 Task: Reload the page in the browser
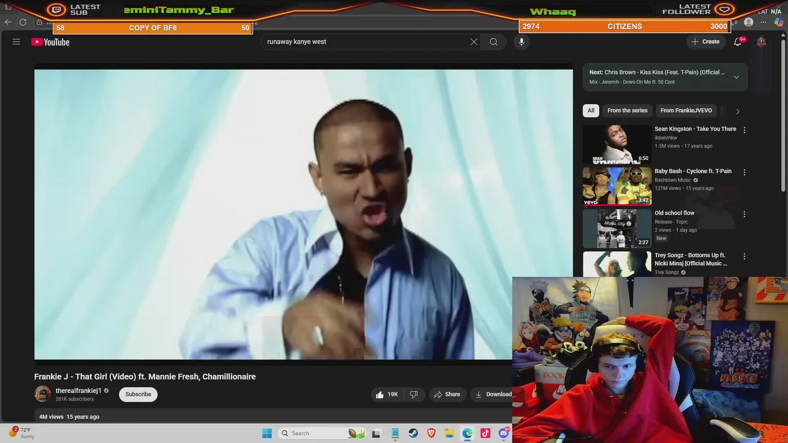23,22
